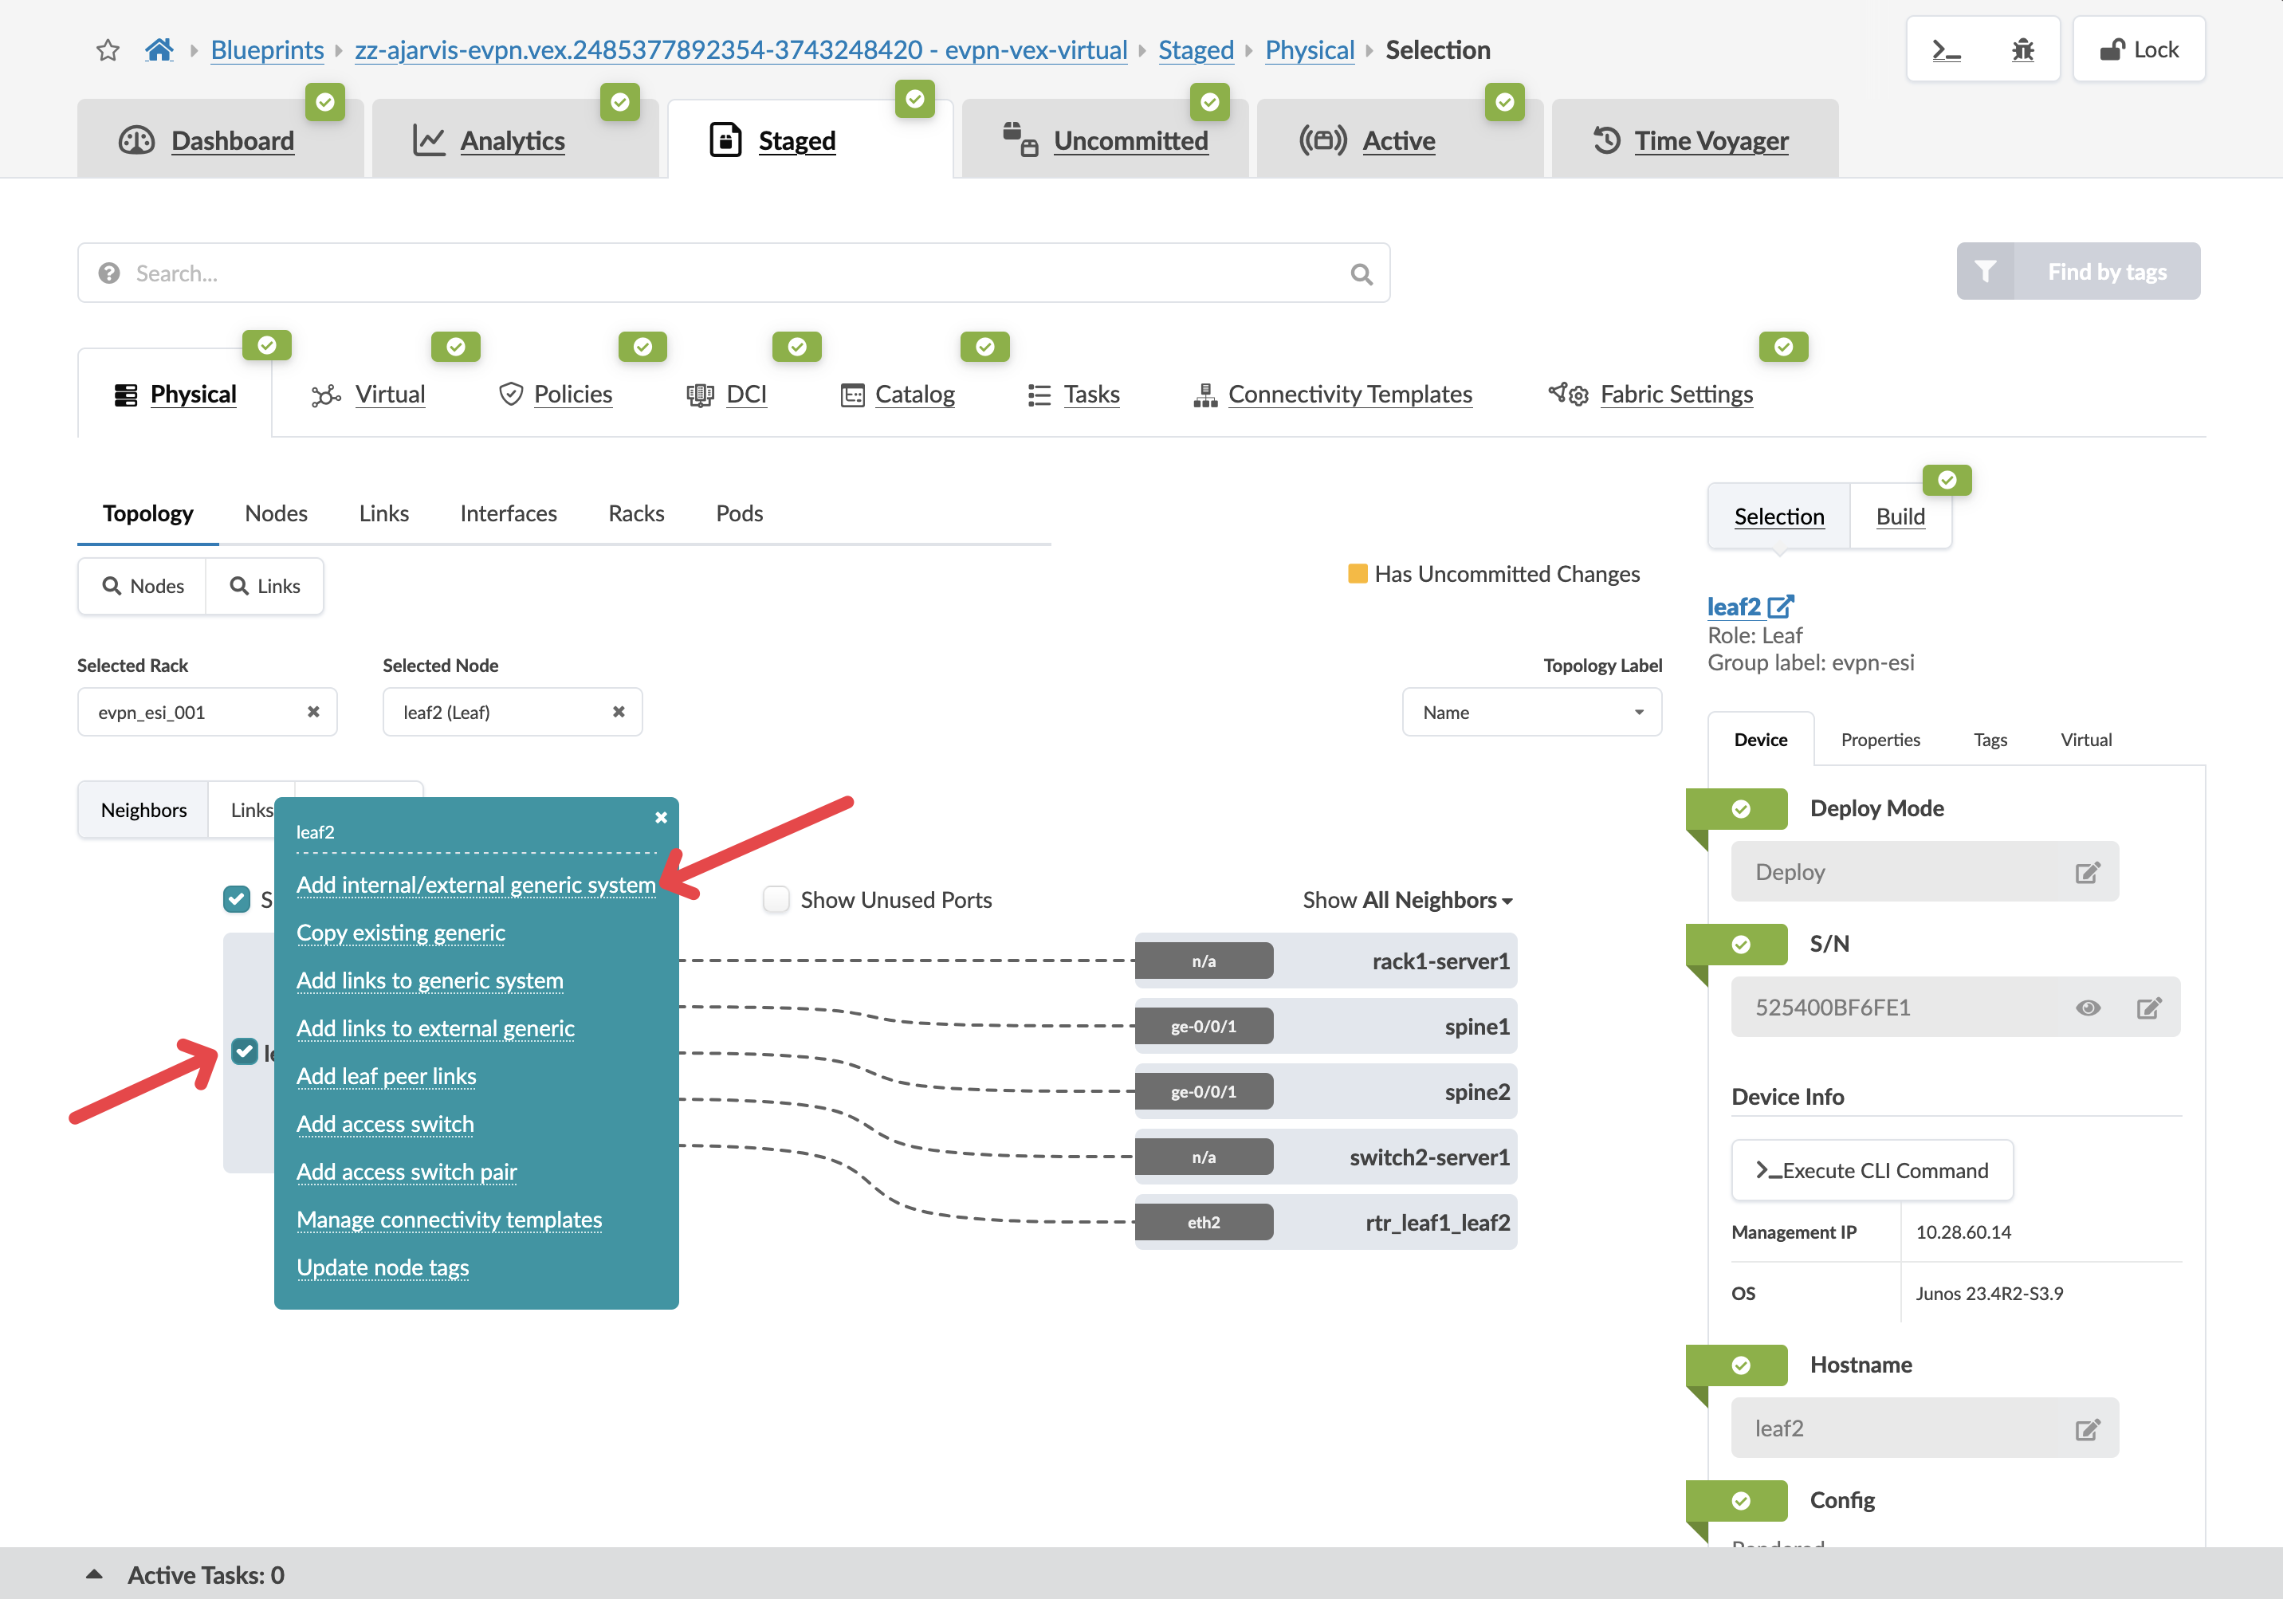The height and width of the screenshot is (1599, 2283).
Task: Open leaf2 external link icon
Action: 1781,606
